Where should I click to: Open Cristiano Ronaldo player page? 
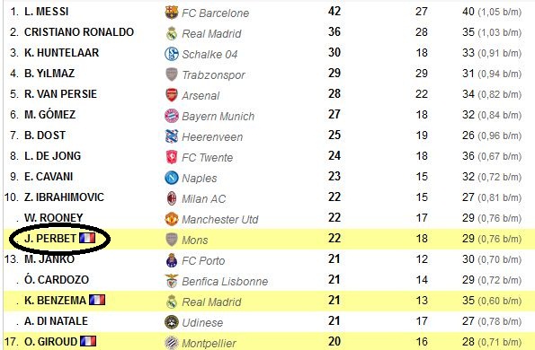tap(79, 32)
